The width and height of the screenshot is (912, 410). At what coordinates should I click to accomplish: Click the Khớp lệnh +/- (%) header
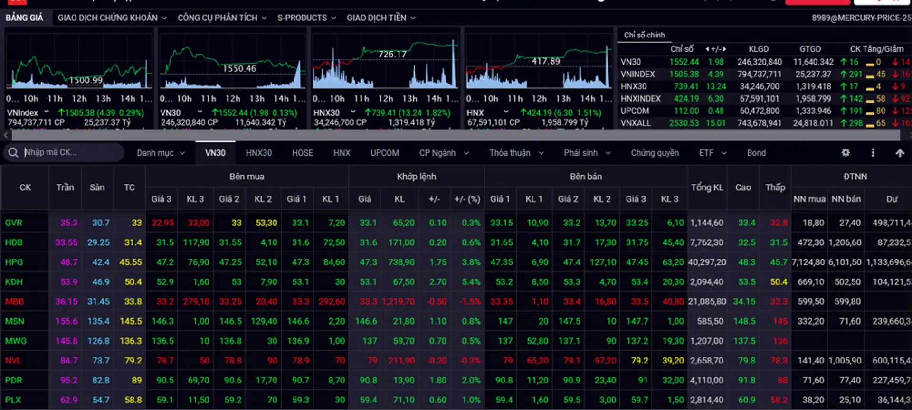tap(467, 199)
